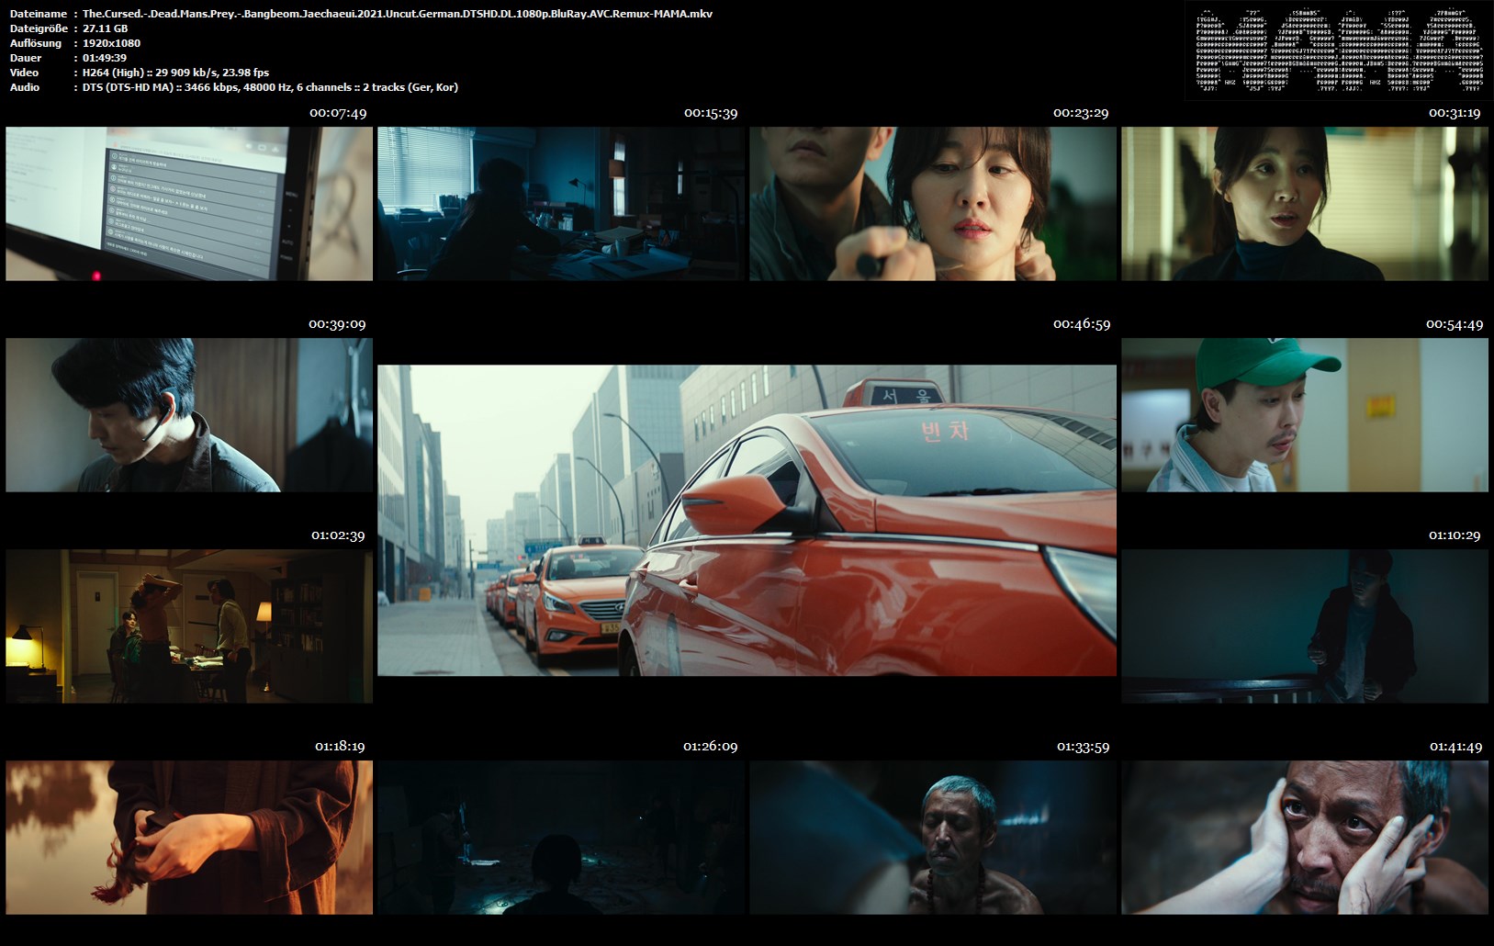This screenshot has width=1494, height=946.
Task: Click the 00:46:59 timestamp
Action: coord(1082,324)
